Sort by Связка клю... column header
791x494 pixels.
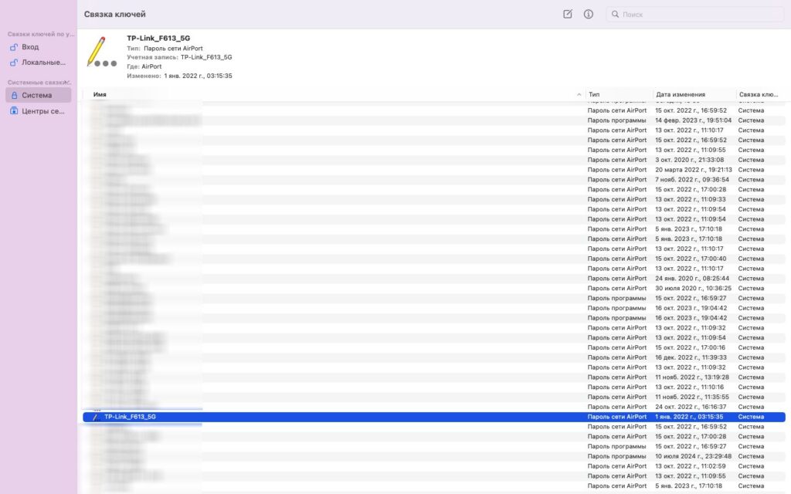tap(759, 94)
